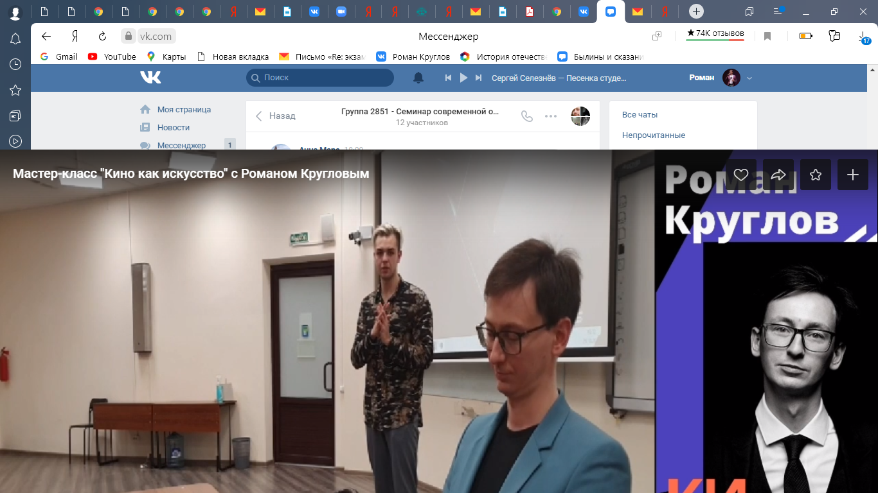Image resolution: width=878 pixels, height=493 pixels.
Task: Open the YouTube bookmark
Action: 112,56
